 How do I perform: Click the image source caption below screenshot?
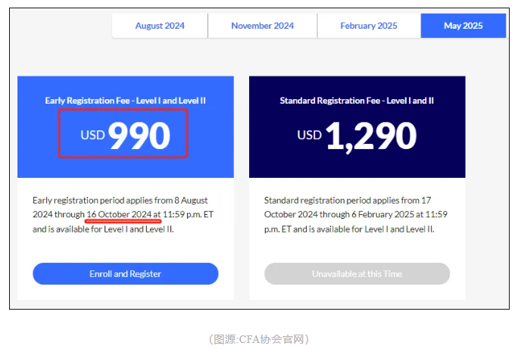coord(259,339)
